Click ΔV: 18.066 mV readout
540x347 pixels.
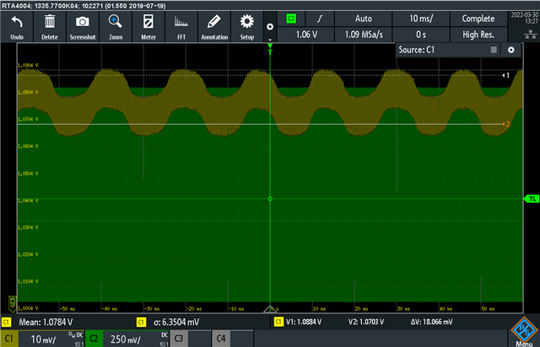[431, 322]
